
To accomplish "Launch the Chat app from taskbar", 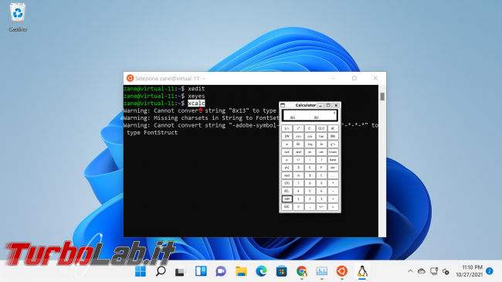I will [x=221, y=271].
